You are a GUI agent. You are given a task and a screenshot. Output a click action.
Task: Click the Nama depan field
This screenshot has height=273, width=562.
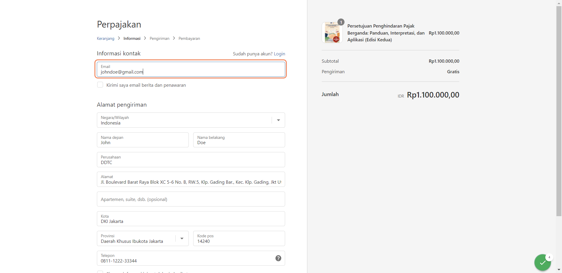[143, 140]
